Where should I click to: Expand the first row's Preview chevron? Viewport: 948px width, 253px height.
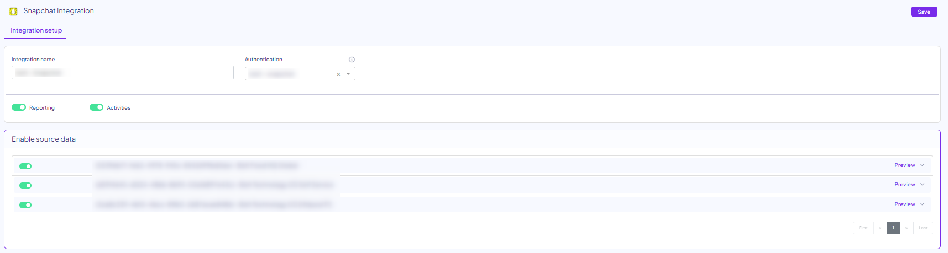(x=922, y=165)
